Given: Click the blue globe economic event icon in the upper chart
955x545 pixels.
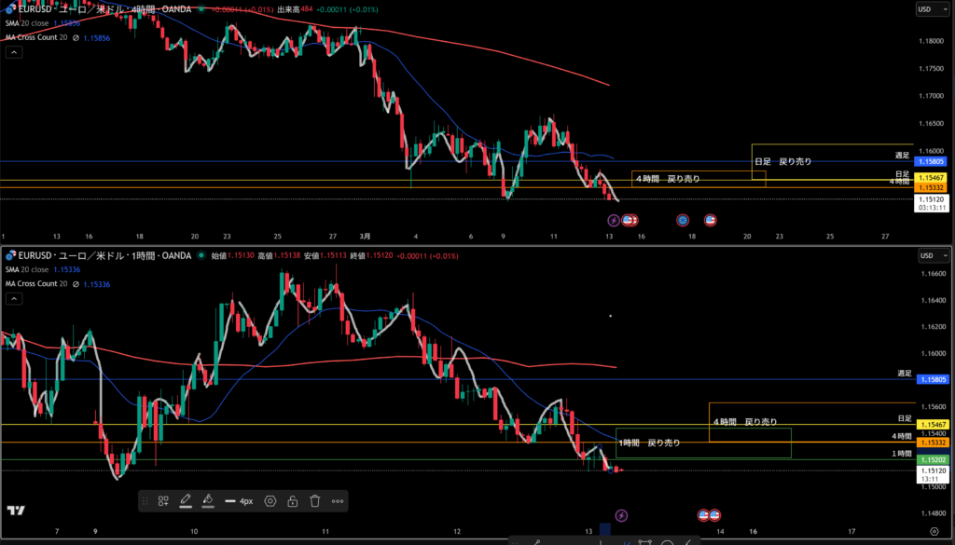Looking at the screenshot, I should 683,220.
